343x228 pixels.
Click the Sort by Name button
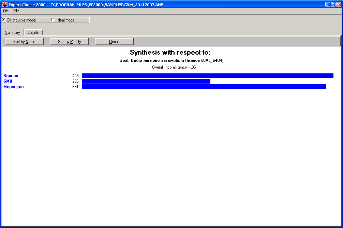pyautogui.click(x=24, y=42)
